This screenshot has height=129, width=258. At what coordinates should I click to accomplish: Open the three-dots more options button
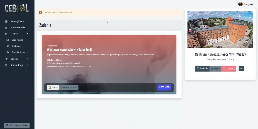pos(241,69)
